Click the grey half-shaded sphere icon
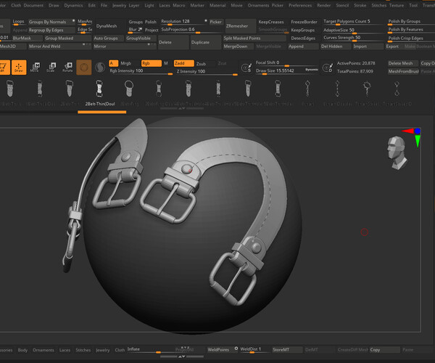This screenshot has width=435, height=363. point(100,68)
